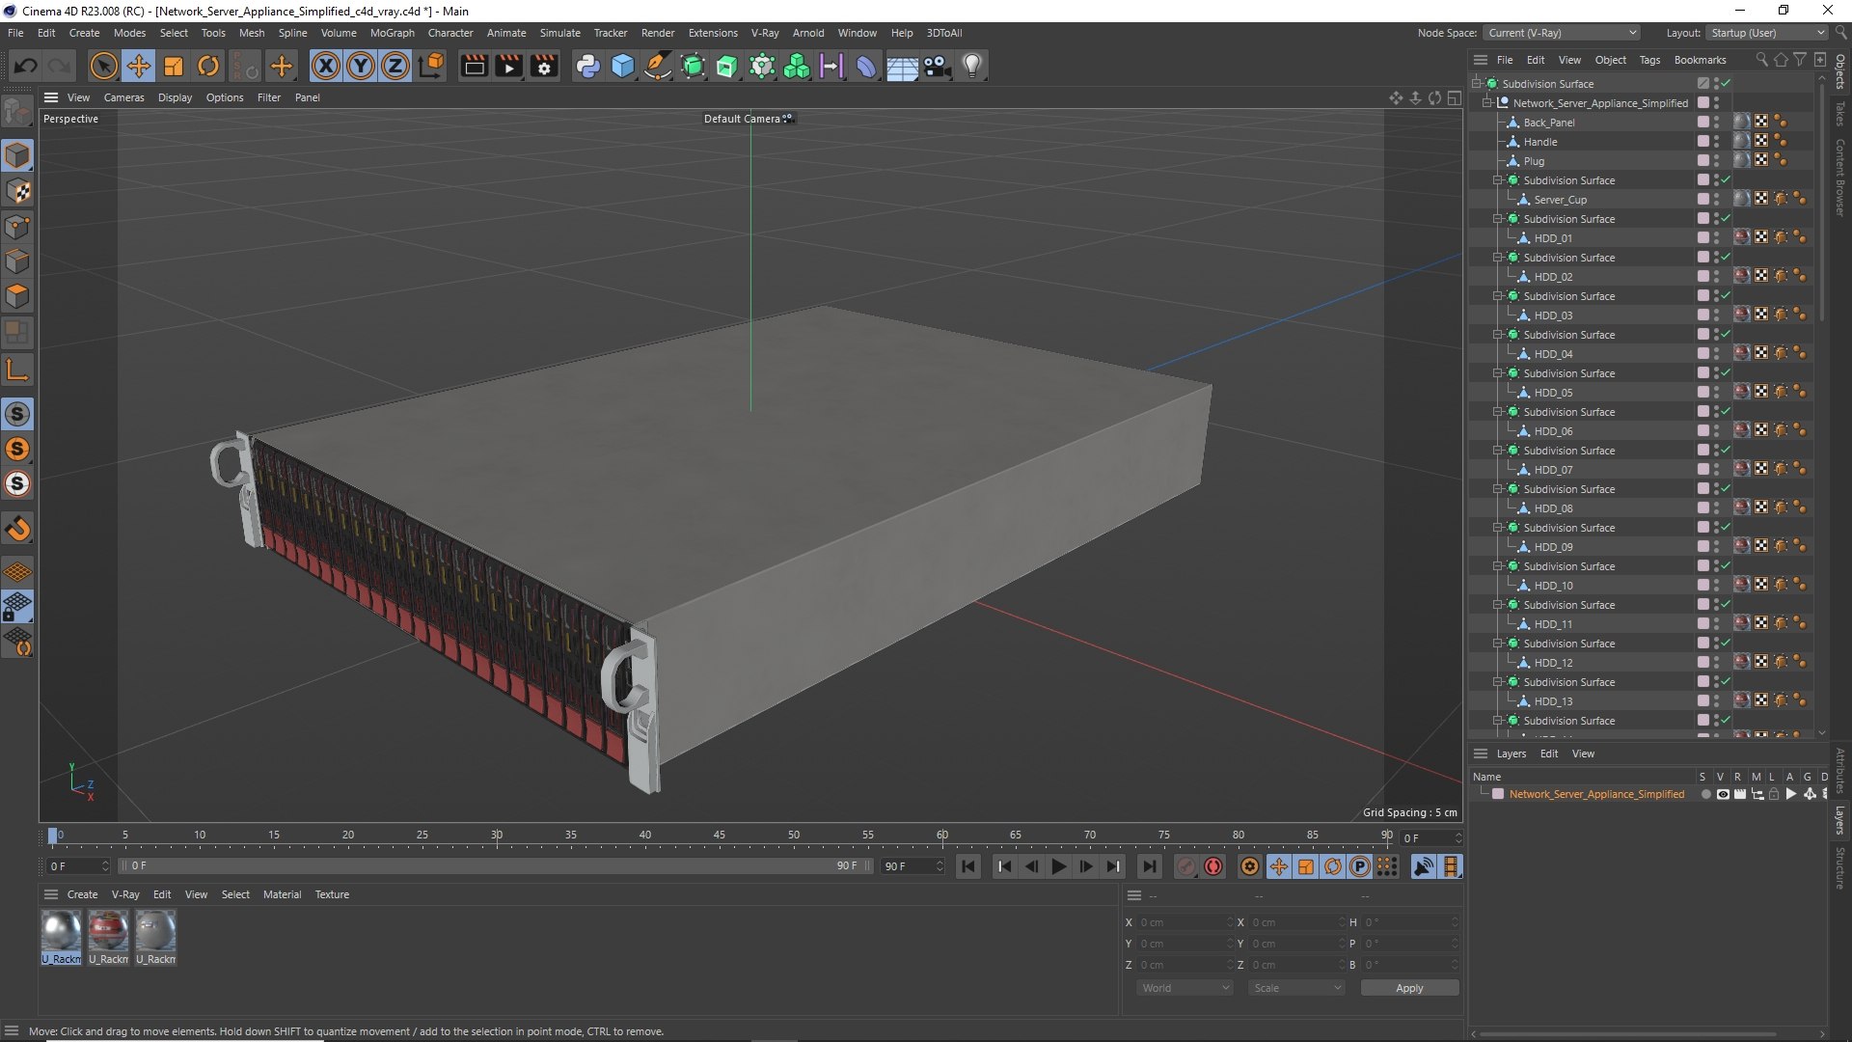Screen dimensions: 1852x1042
Task: Select the red U_Rackm material swatch
Action: click(x=108, y=932)
